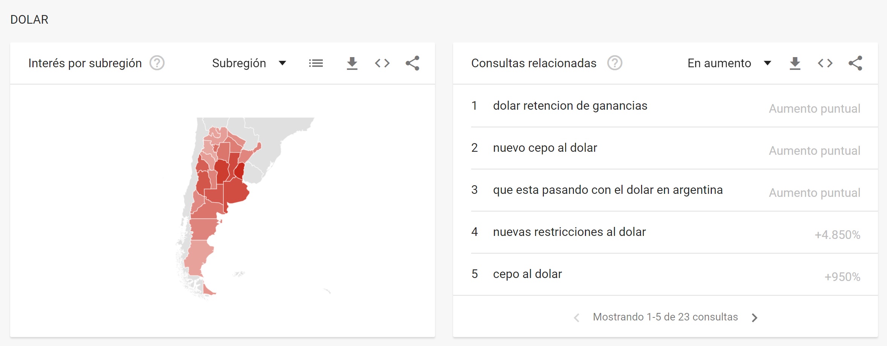
Task: Open the Subregión dropdown
Action: 249,63
